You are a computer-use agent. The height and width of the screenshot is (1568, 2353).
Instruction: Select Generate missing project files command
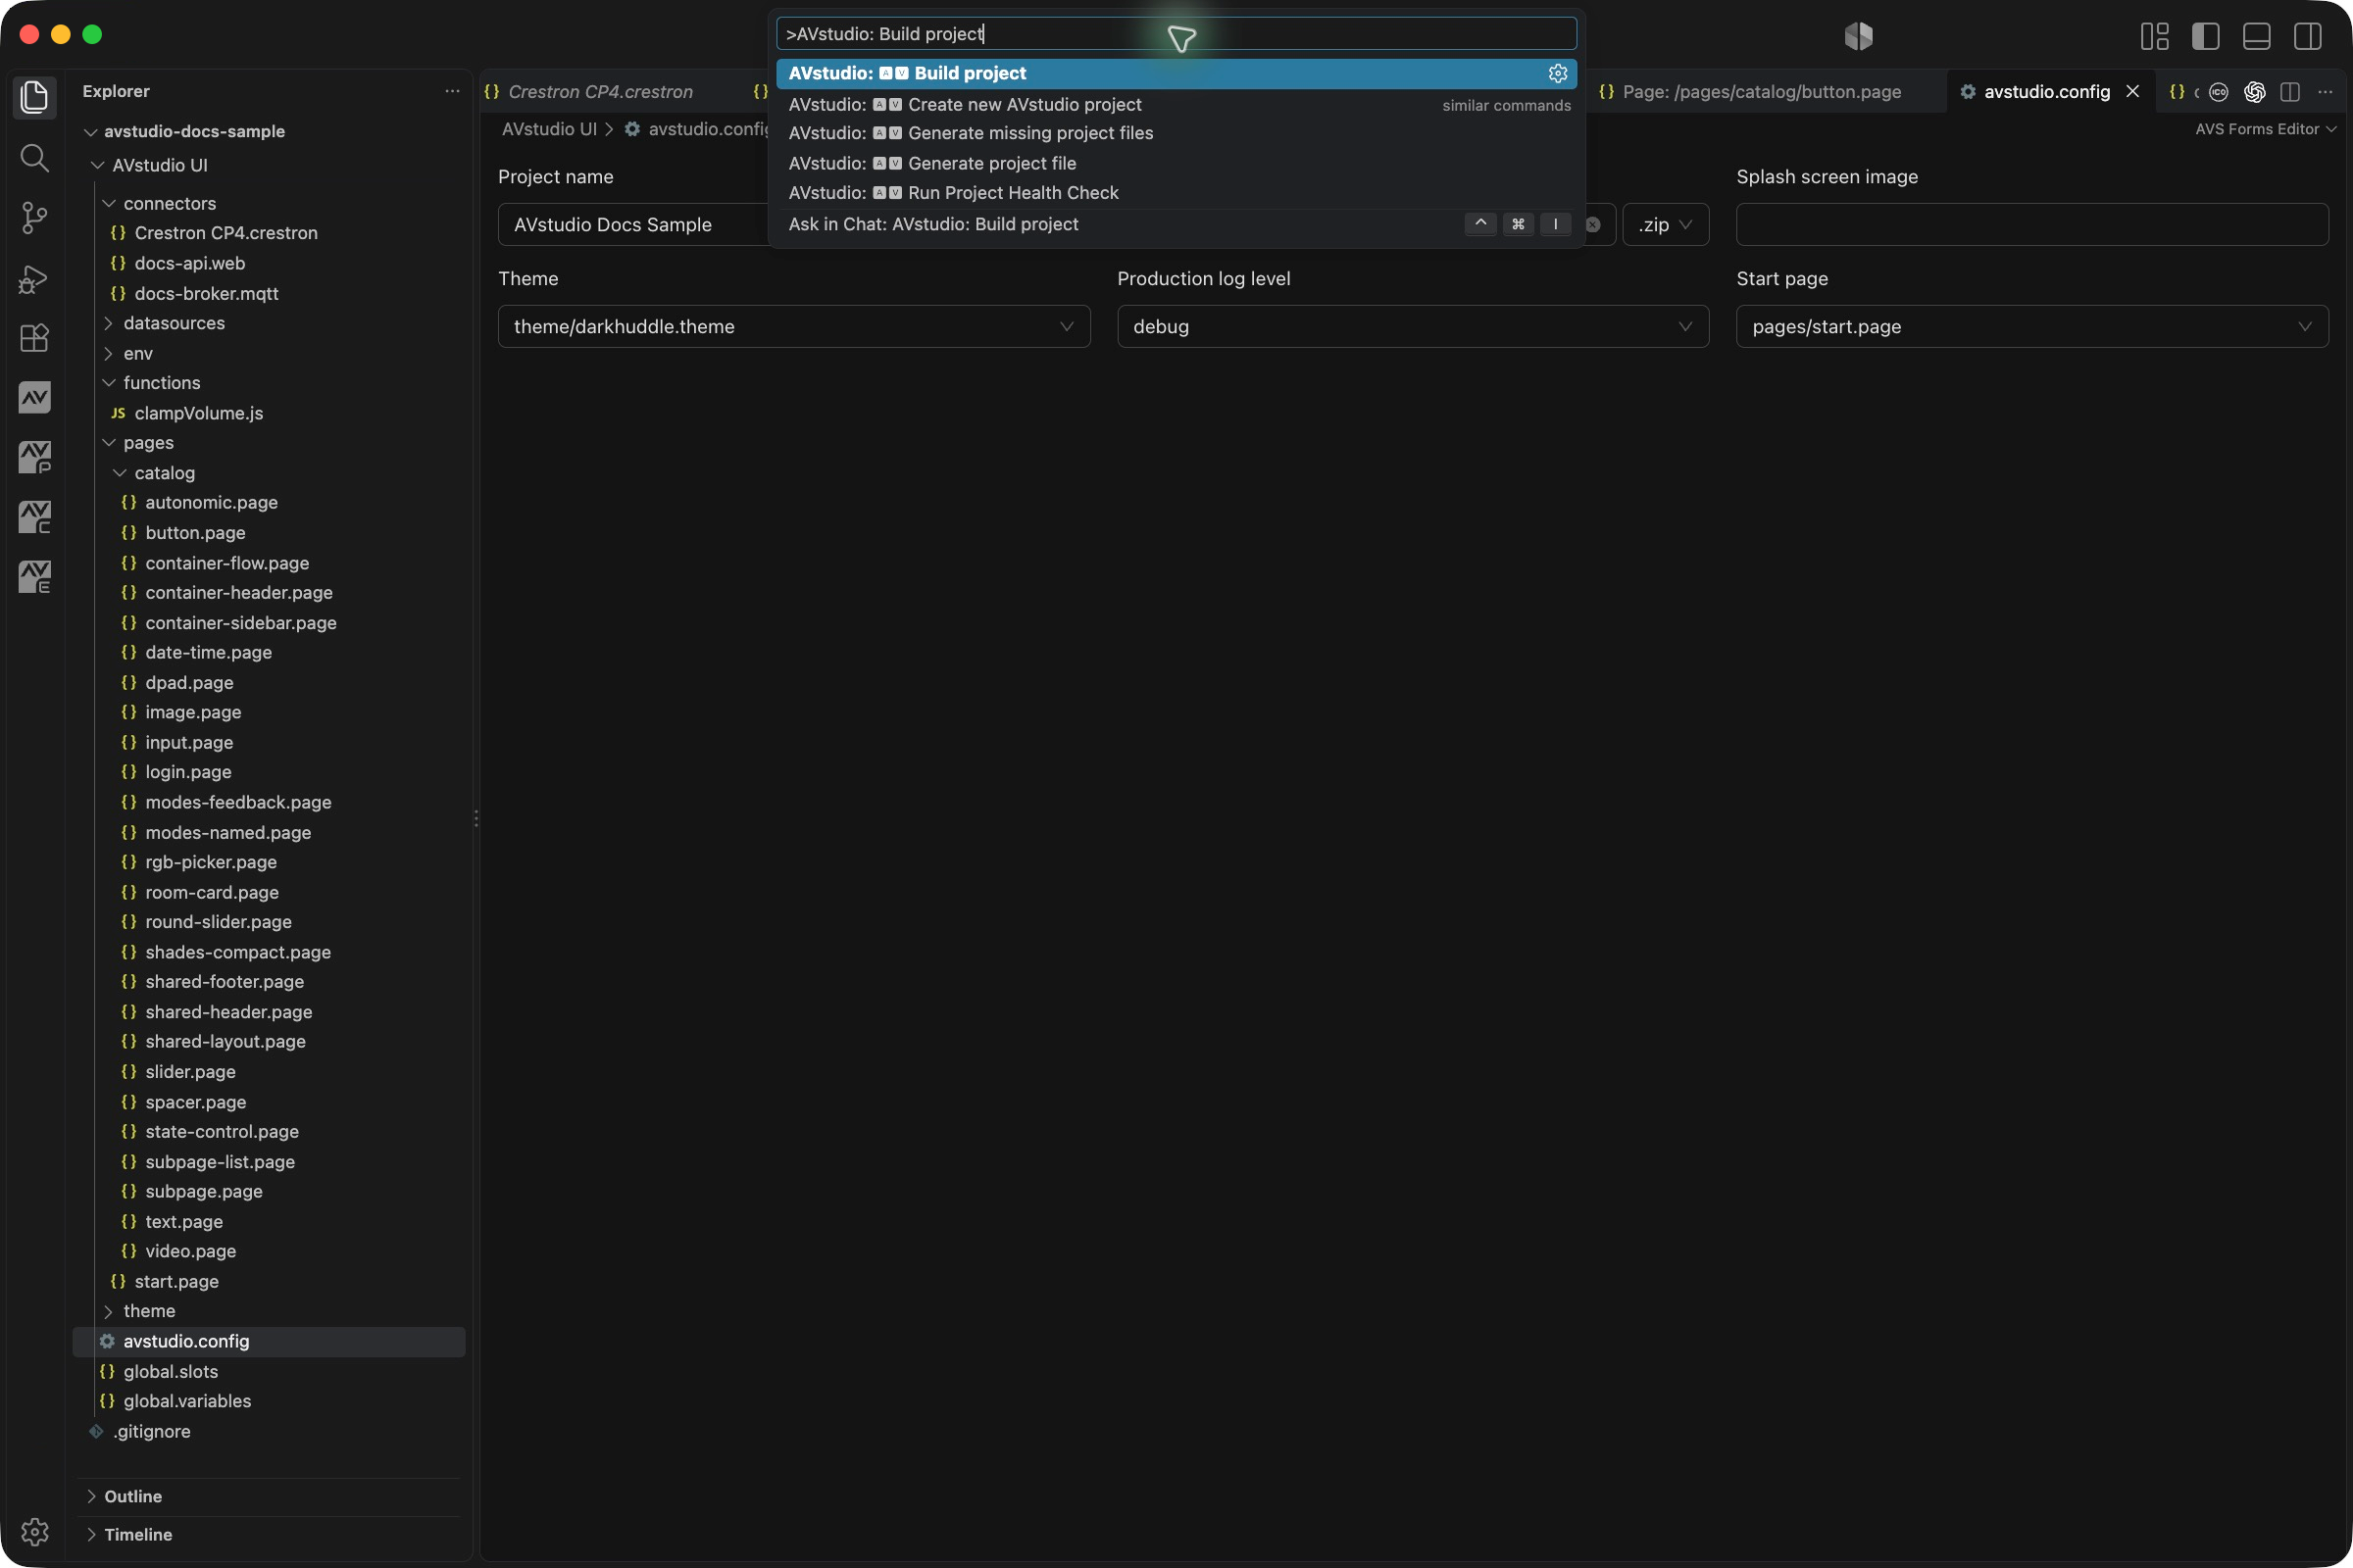(1176, 133)
